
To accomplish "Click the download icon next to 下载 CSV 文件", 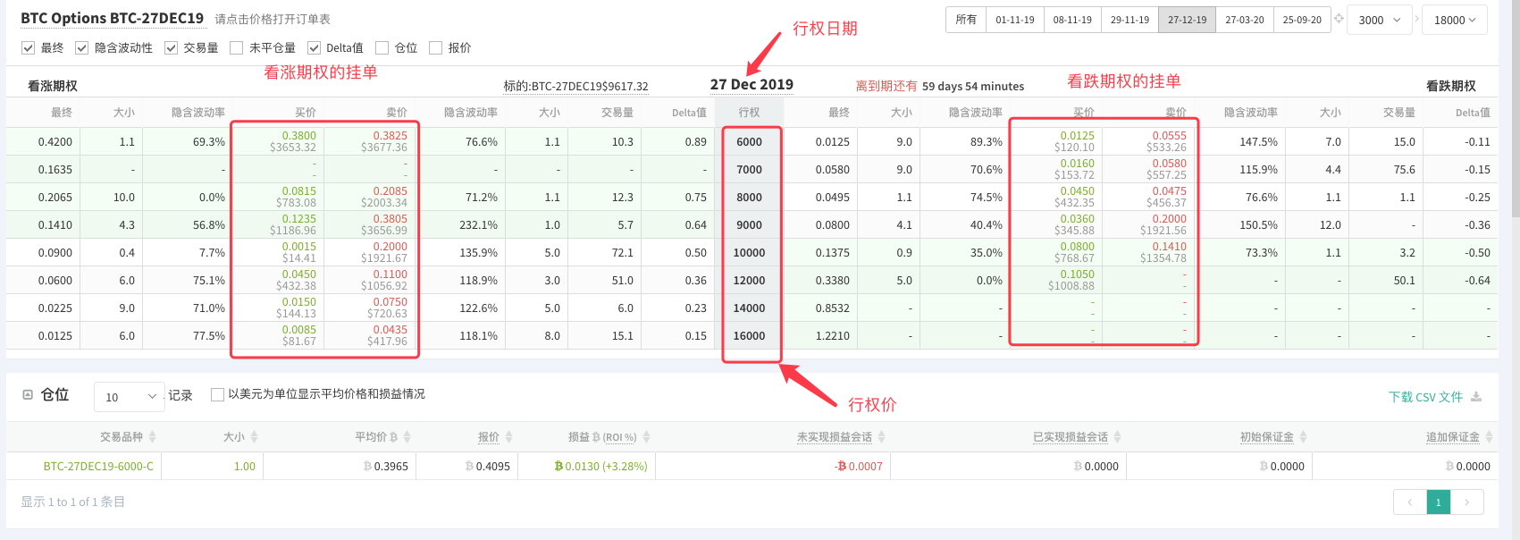I will (x=1476, y=397).
